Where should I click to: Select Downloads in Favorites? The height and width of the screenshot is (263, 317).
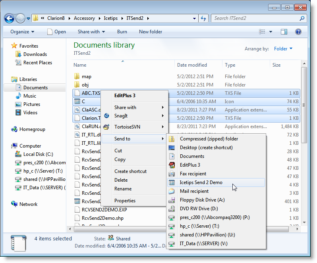click(35, 54)
